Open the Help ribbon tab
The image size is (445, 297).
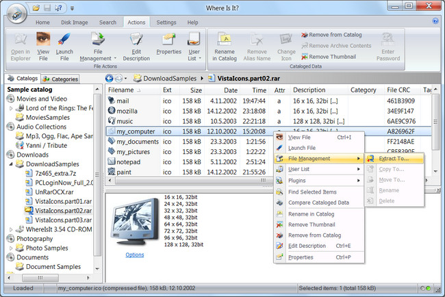[192, 23]
